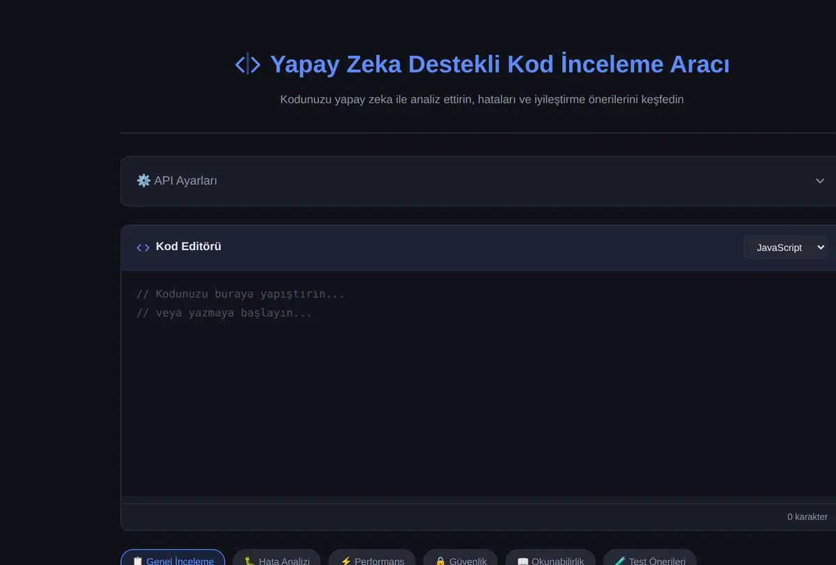This screenshot has width=836, height=565.
Task: Click the 'Kod Editörü' panel title
Action: pyautogui.click(x=189, y=247)
